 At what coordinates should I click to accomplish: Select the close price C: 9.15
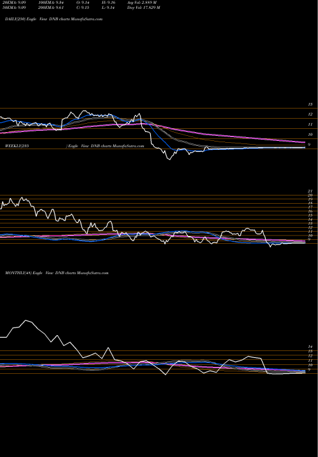[x=83, y=8]
